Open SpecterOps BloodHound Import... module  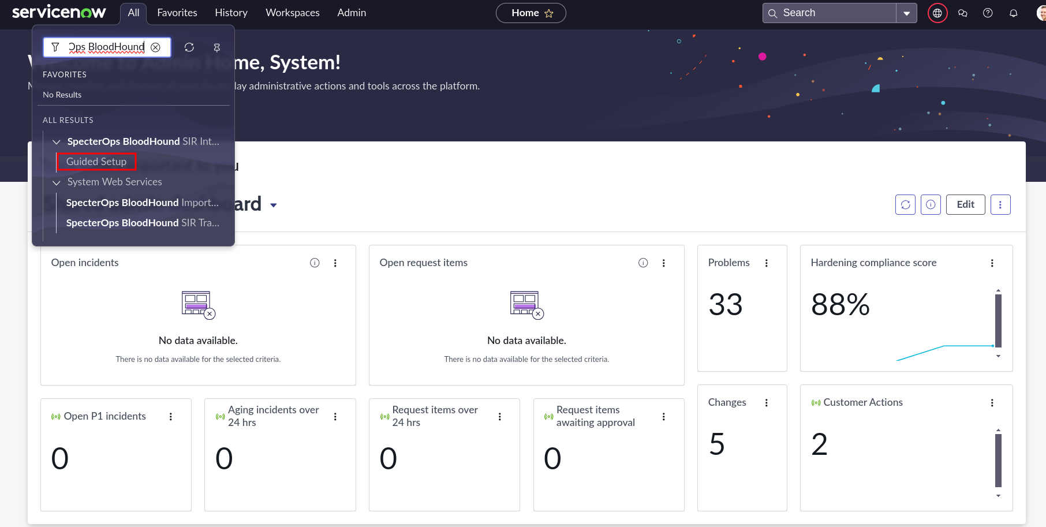point(143,203)
